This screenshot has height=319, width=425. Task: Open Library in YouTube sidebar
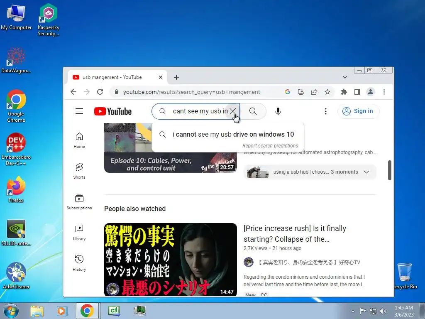point(79,233)
